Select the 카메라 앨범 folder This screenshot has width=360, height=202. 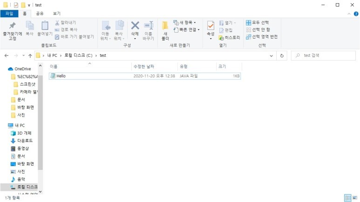pyautogui.click(x=26, y=92)
